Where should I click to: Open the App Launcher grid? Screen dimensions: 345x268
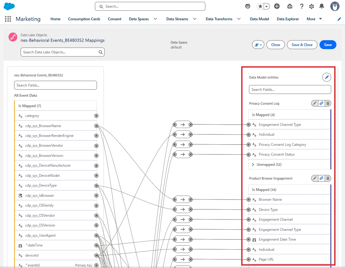(x=8, y=19)
